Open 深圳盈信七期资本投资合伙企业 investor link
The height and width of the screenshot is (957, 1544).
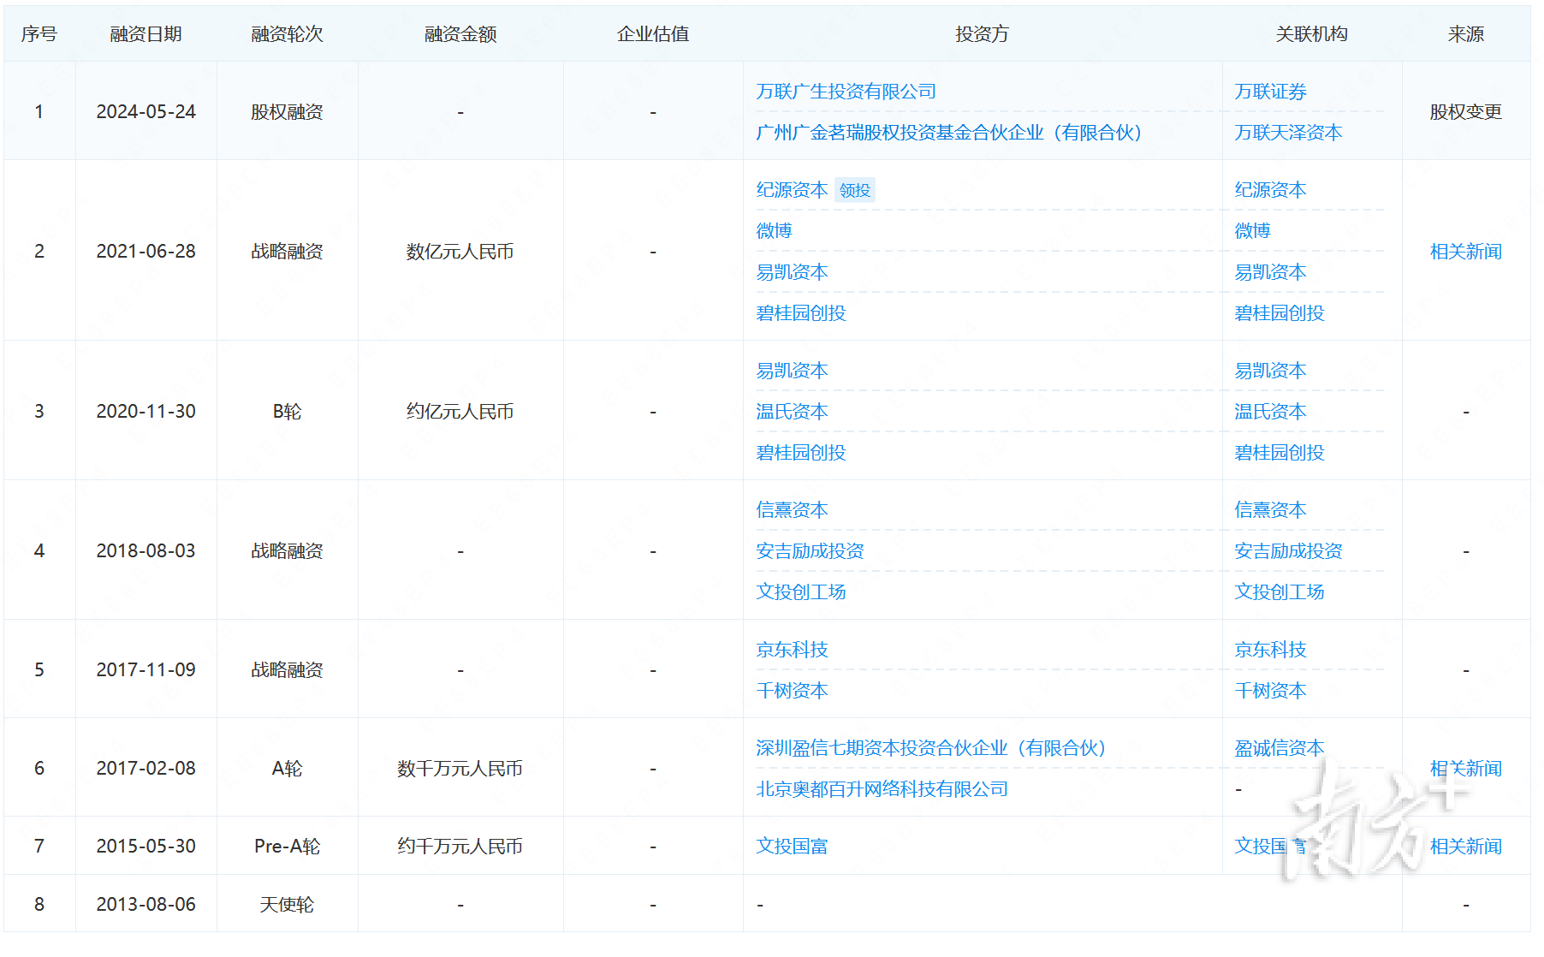point(930,748)
